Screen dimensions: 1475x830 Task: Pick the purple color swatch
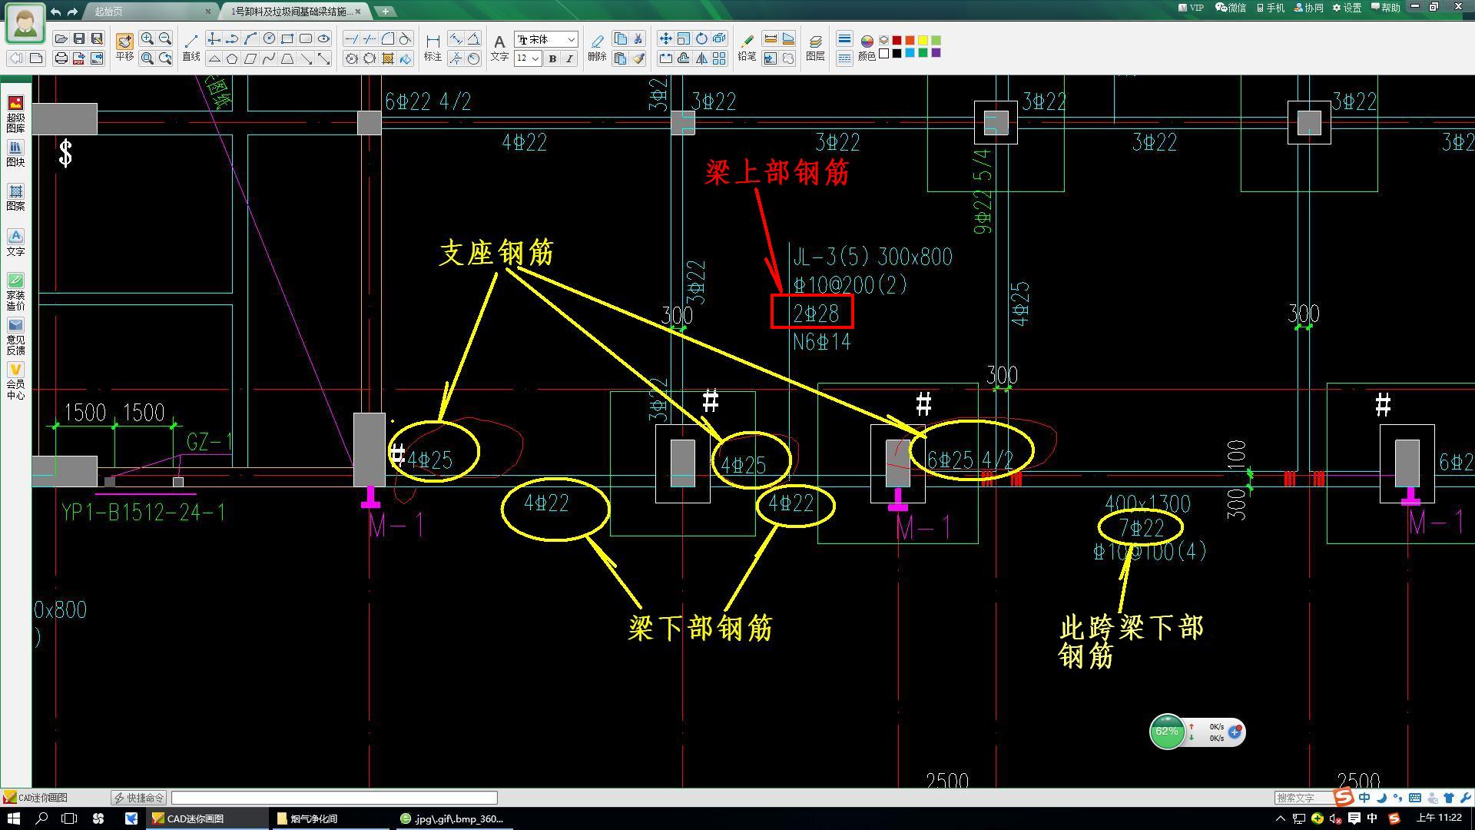tap(936, 53)
